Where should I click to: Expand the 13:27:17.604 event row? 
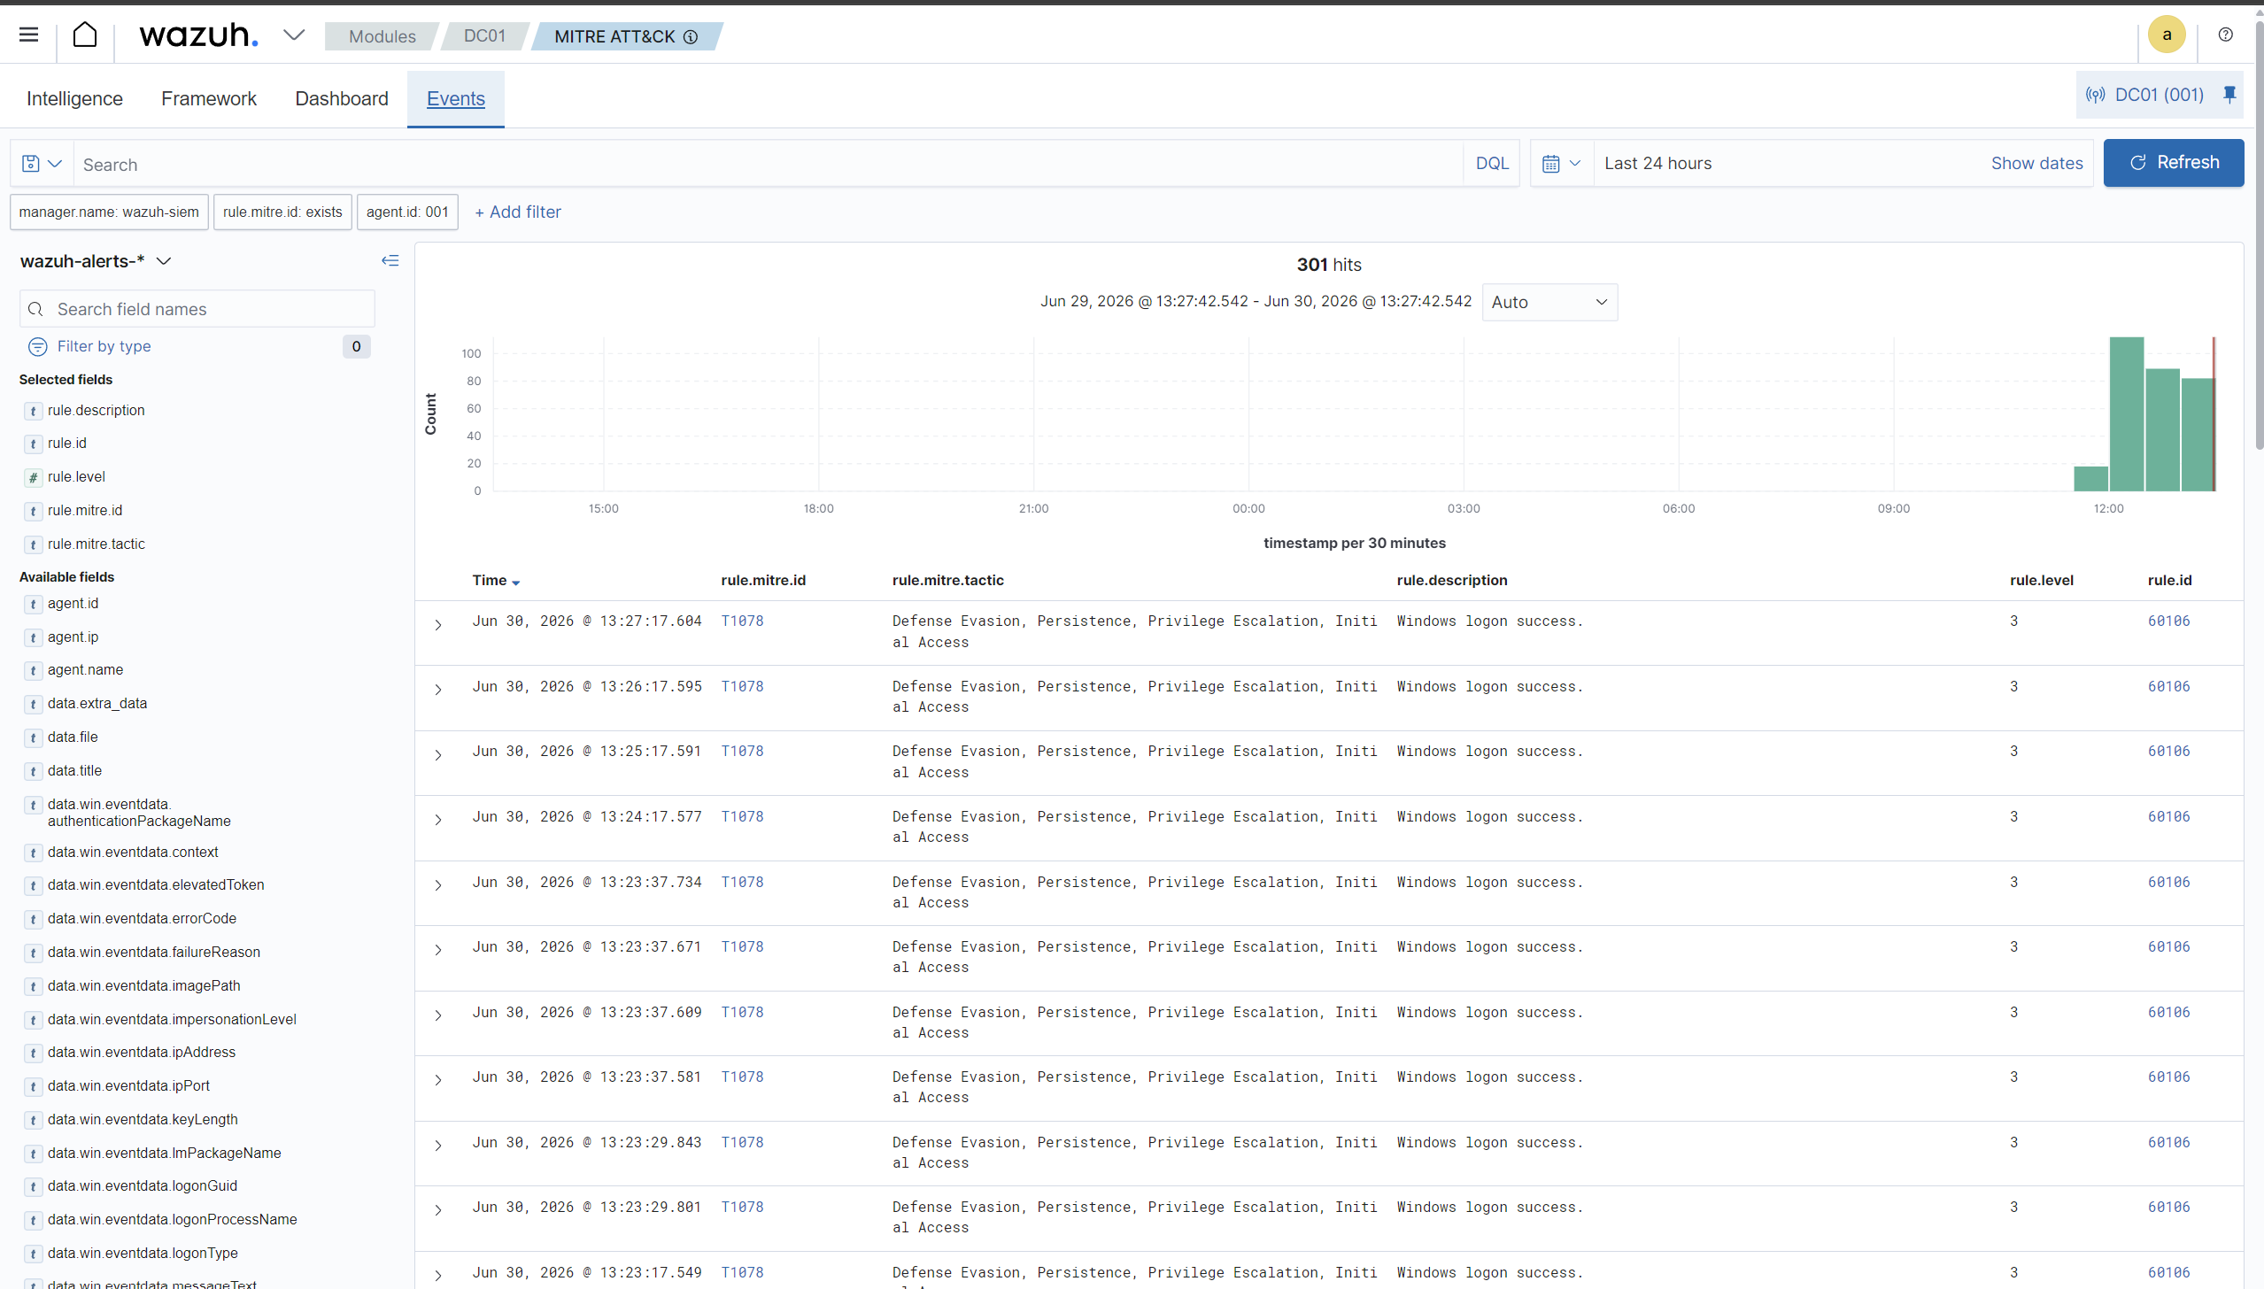coord(437,625)
